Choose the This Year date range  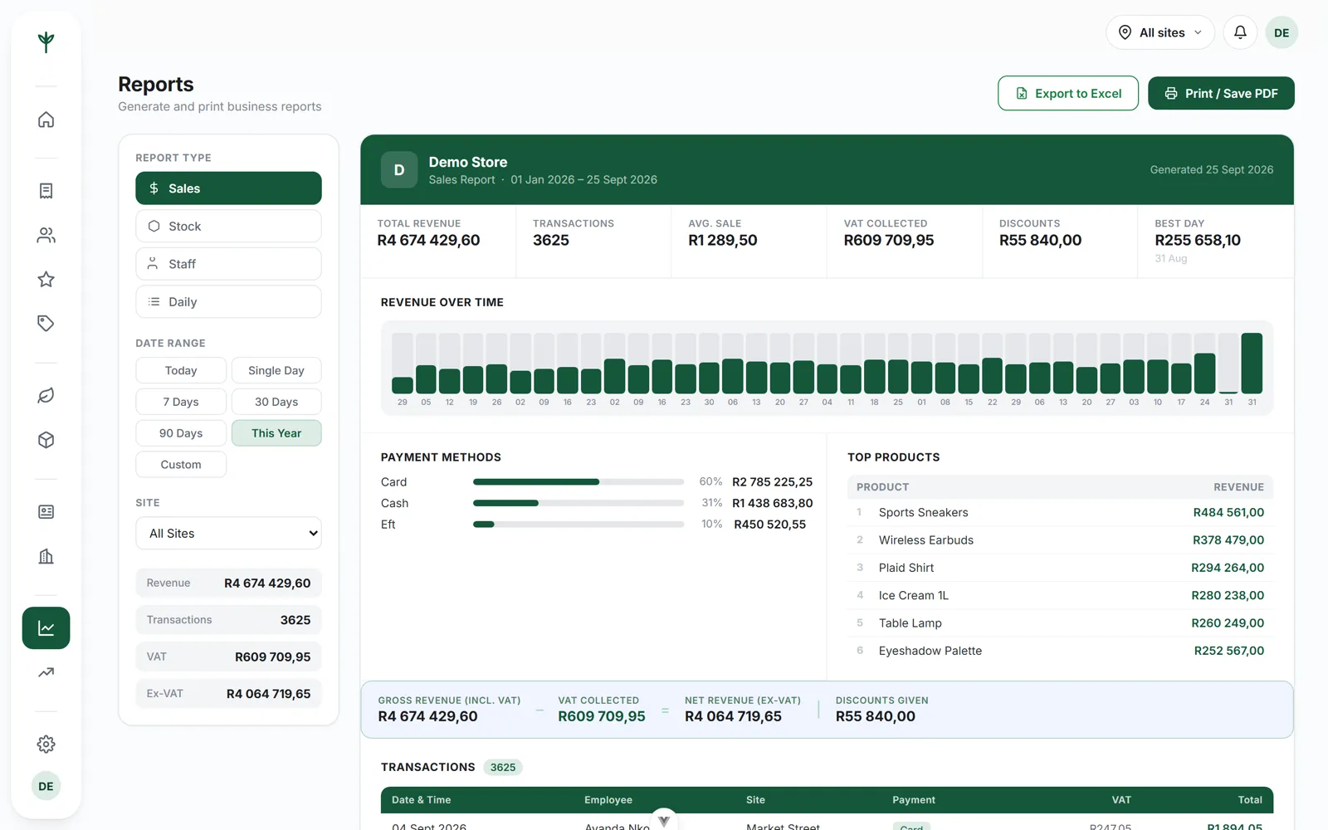[276, 433]
